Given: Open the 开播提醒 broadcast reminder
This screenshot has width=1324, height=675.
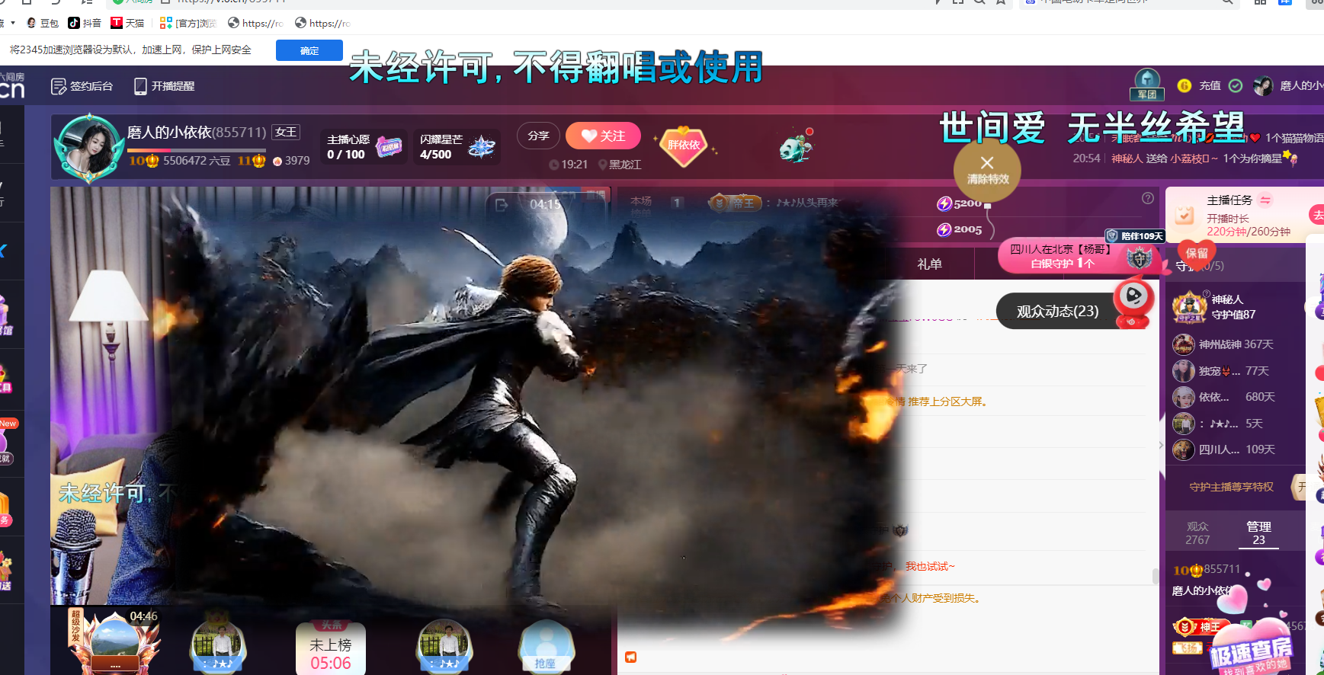Looking at the screenshot, I should 164,86.
